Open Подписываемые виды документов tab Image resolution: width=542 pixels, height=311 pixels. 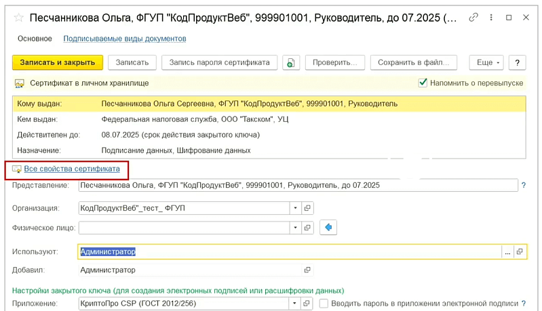(x=124, y=39)
